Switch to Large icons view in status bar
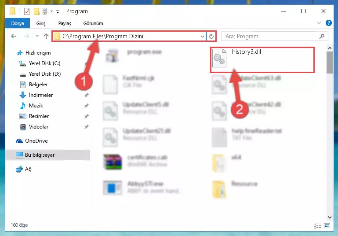Viewport: 338px width, 236px height. coord(327,225)
